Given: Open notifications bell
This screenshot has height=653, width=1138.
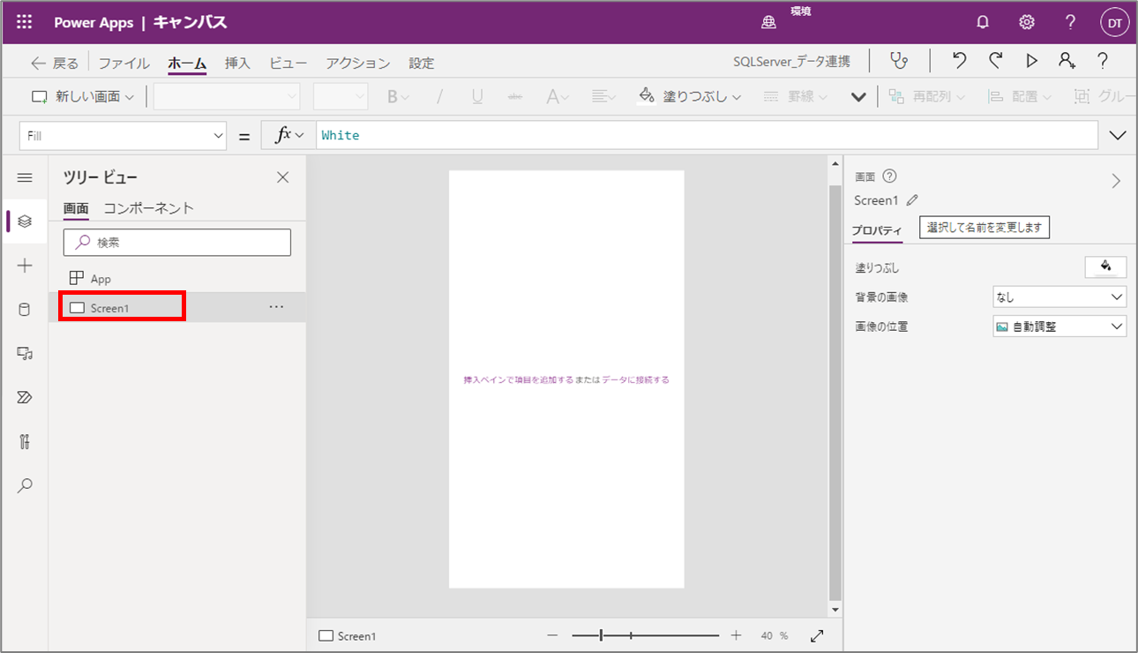Looking at the screenshot, I should 983,23.
